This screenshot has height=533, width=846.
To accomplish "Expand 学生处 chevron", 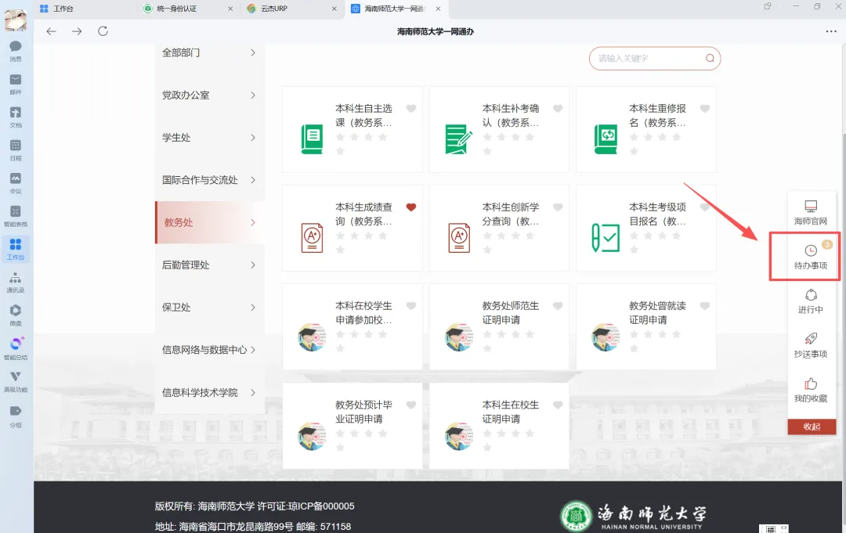I will click(253, 138).
